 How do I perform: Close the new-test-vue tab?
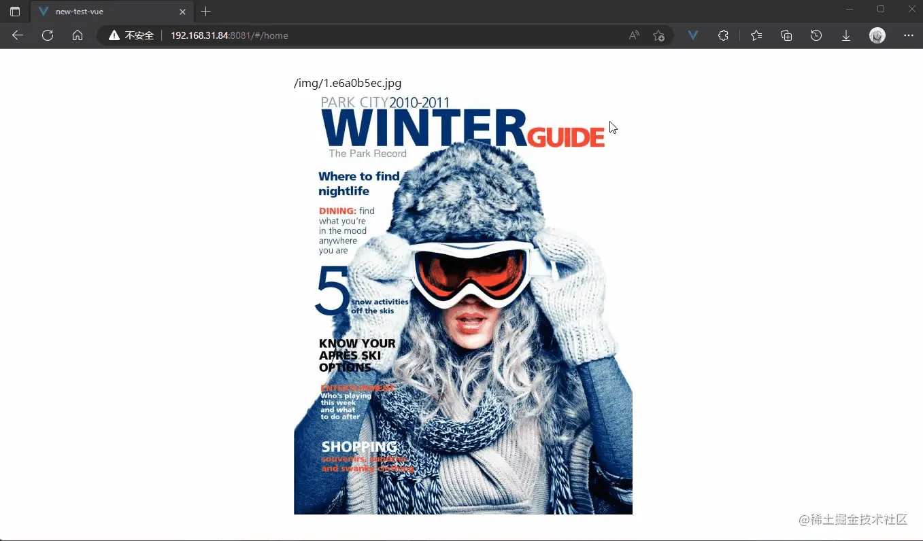click(x=182, y=12)
